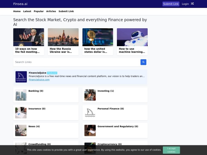Open the Russia Ukraine war article card
Image resolution: width=207 pixels, height=155 pixels.
pyautogui.click(x=63, y=42)
